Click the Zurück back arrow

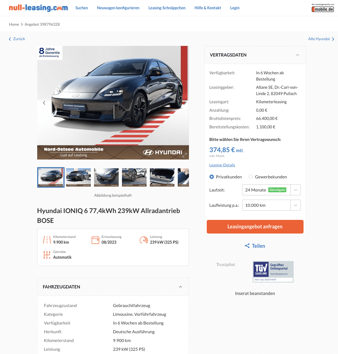(x=10, y=39)
